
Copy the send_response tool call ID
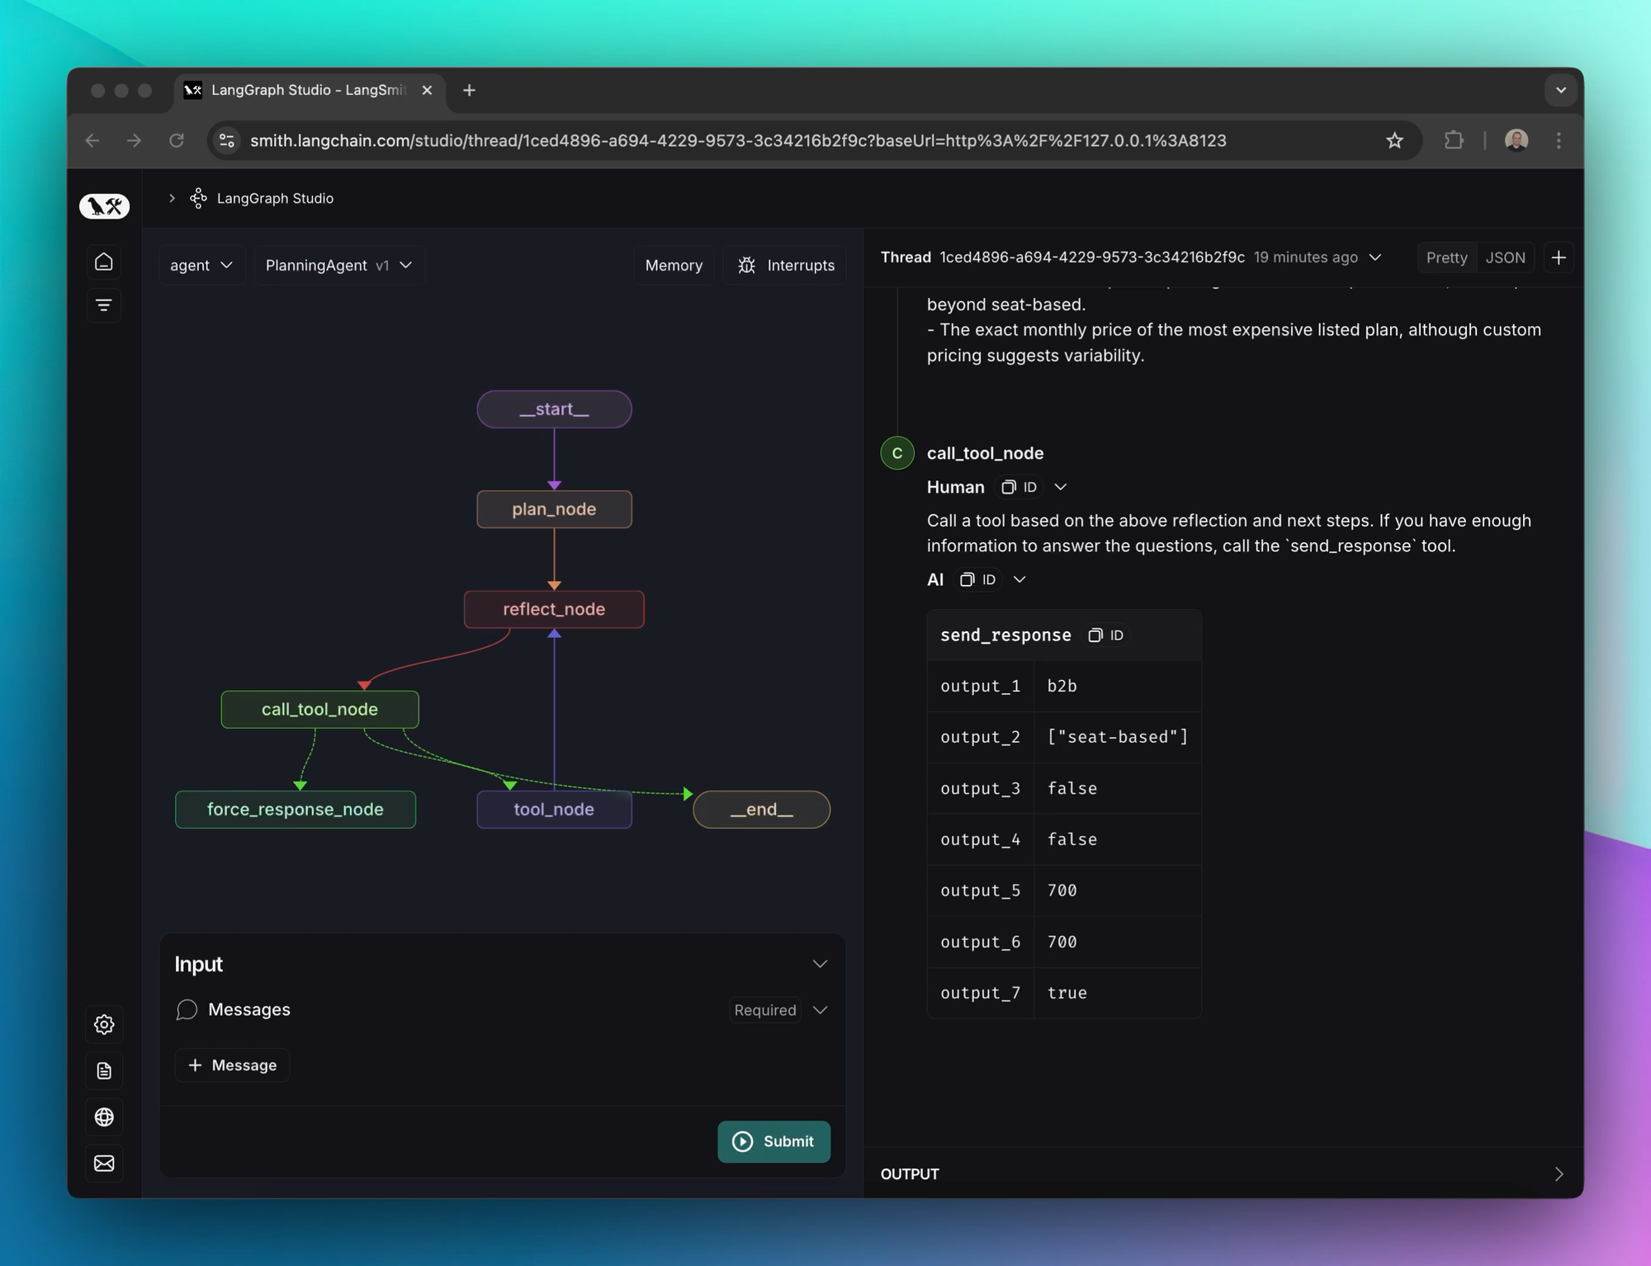click(1105, 635)
